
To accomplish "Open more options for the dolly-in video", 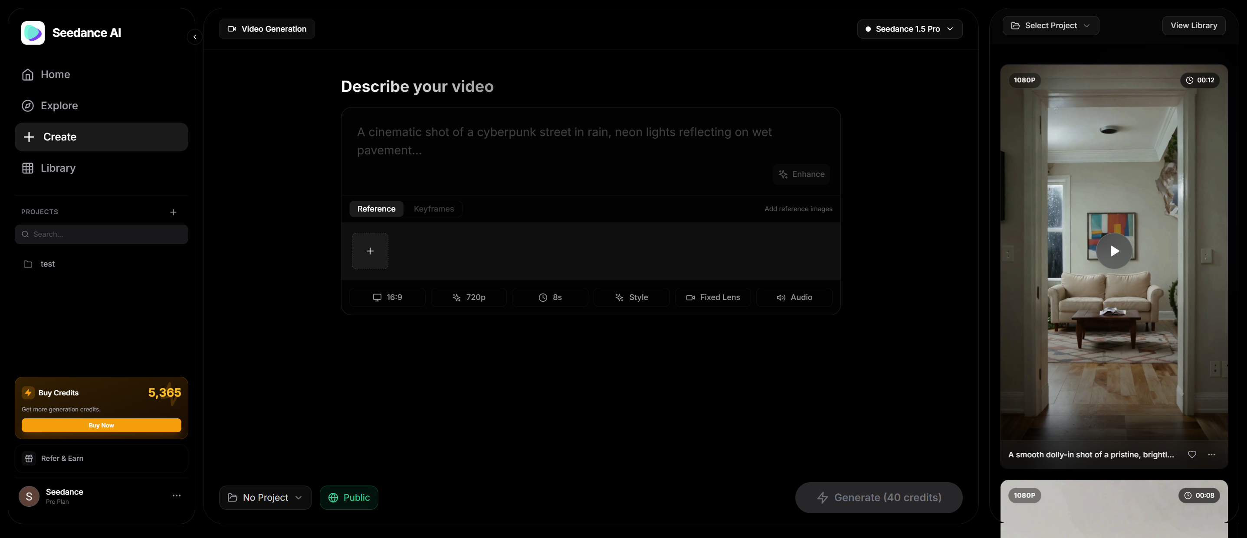I will click(x=1211, y=454).
